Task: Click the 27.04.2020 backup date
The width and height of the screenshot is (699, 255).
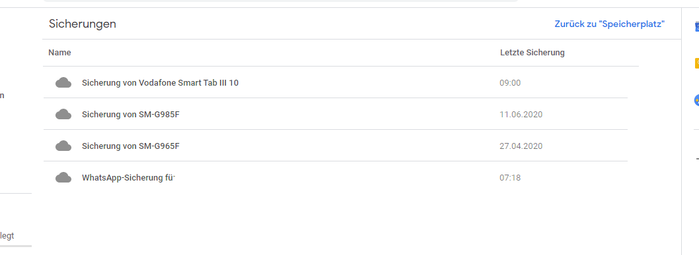Action: pos(521,146)
